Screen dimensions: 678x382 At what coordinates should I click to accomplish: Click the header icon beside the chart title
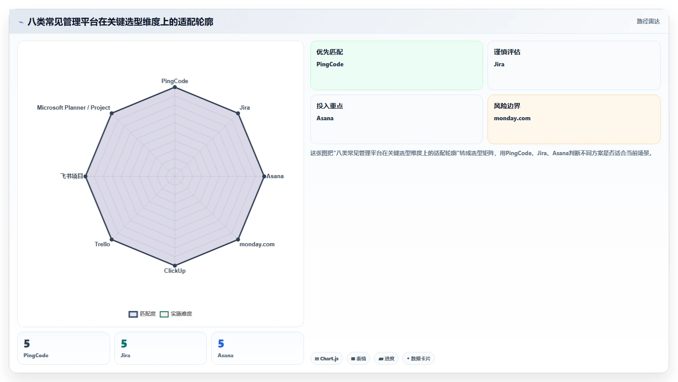pos(21,22)
